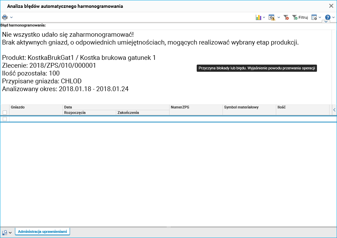Click the table layout settings icon
Screen dimensions: 337x238
click(314, 17)
